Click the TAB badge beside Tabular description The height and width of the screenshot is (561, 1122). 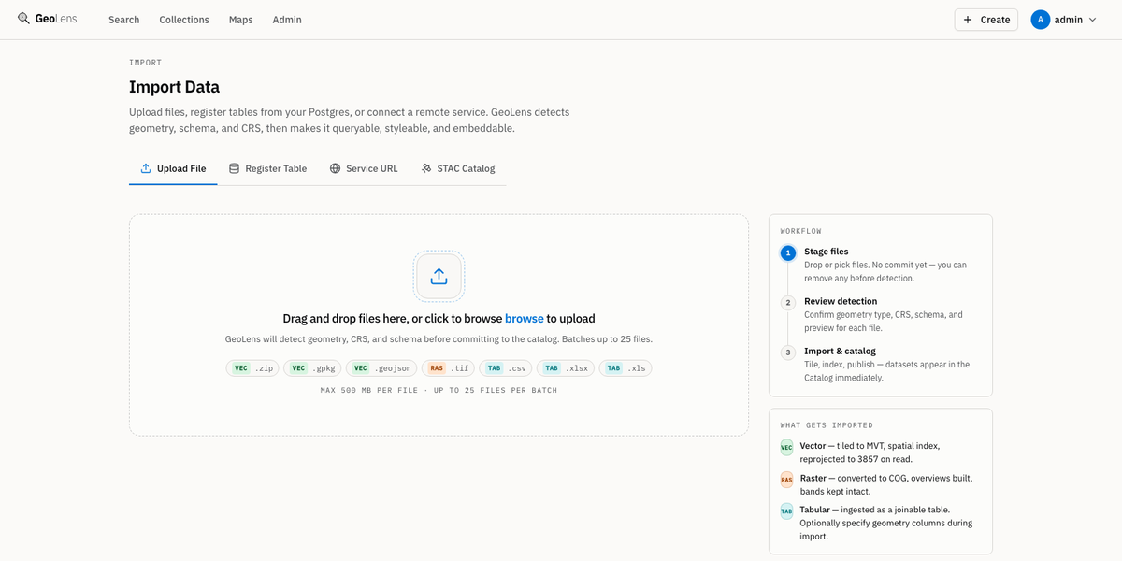pyautogui.click(x=786, y=511)
